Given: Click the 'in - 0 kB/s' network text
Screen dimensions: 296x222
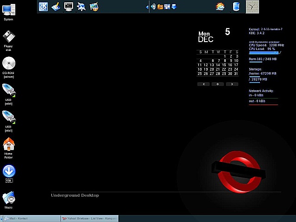Looking at the screenshot, I should (256, 95).
